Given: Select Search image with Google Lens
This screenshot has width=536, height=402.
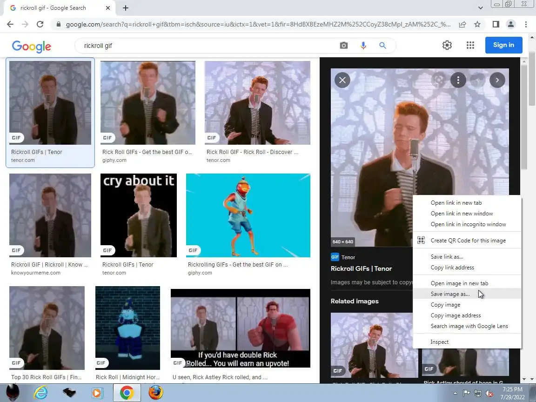Looking at the screenshot, I should (x=467, y=326).
